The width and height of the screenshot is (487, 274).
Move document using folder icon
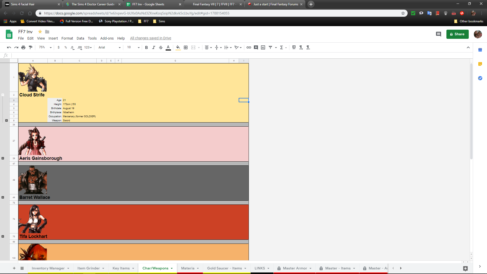[47, 32]
